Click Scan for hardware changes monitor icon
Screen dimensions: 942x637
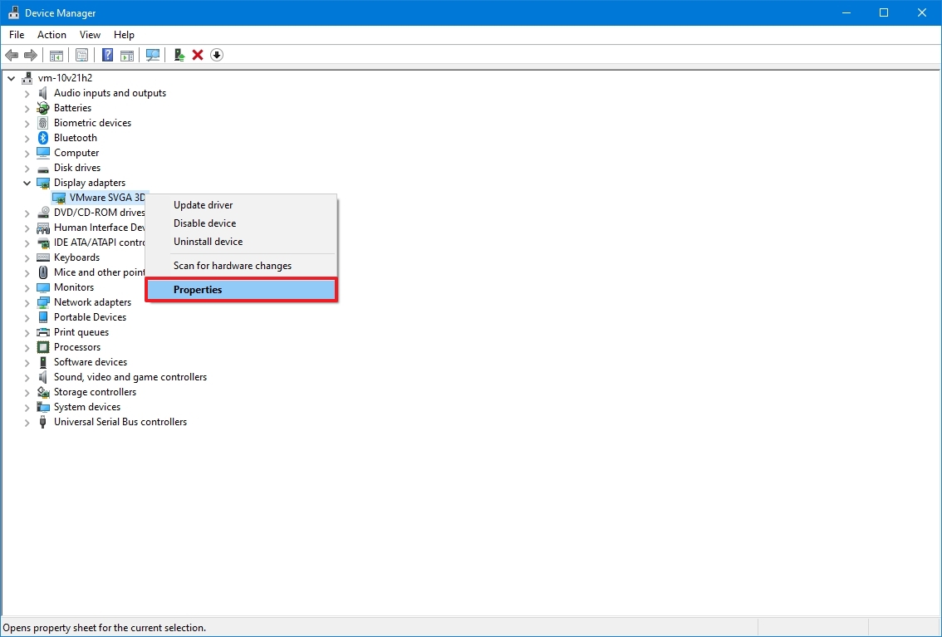tap(153, 56)
